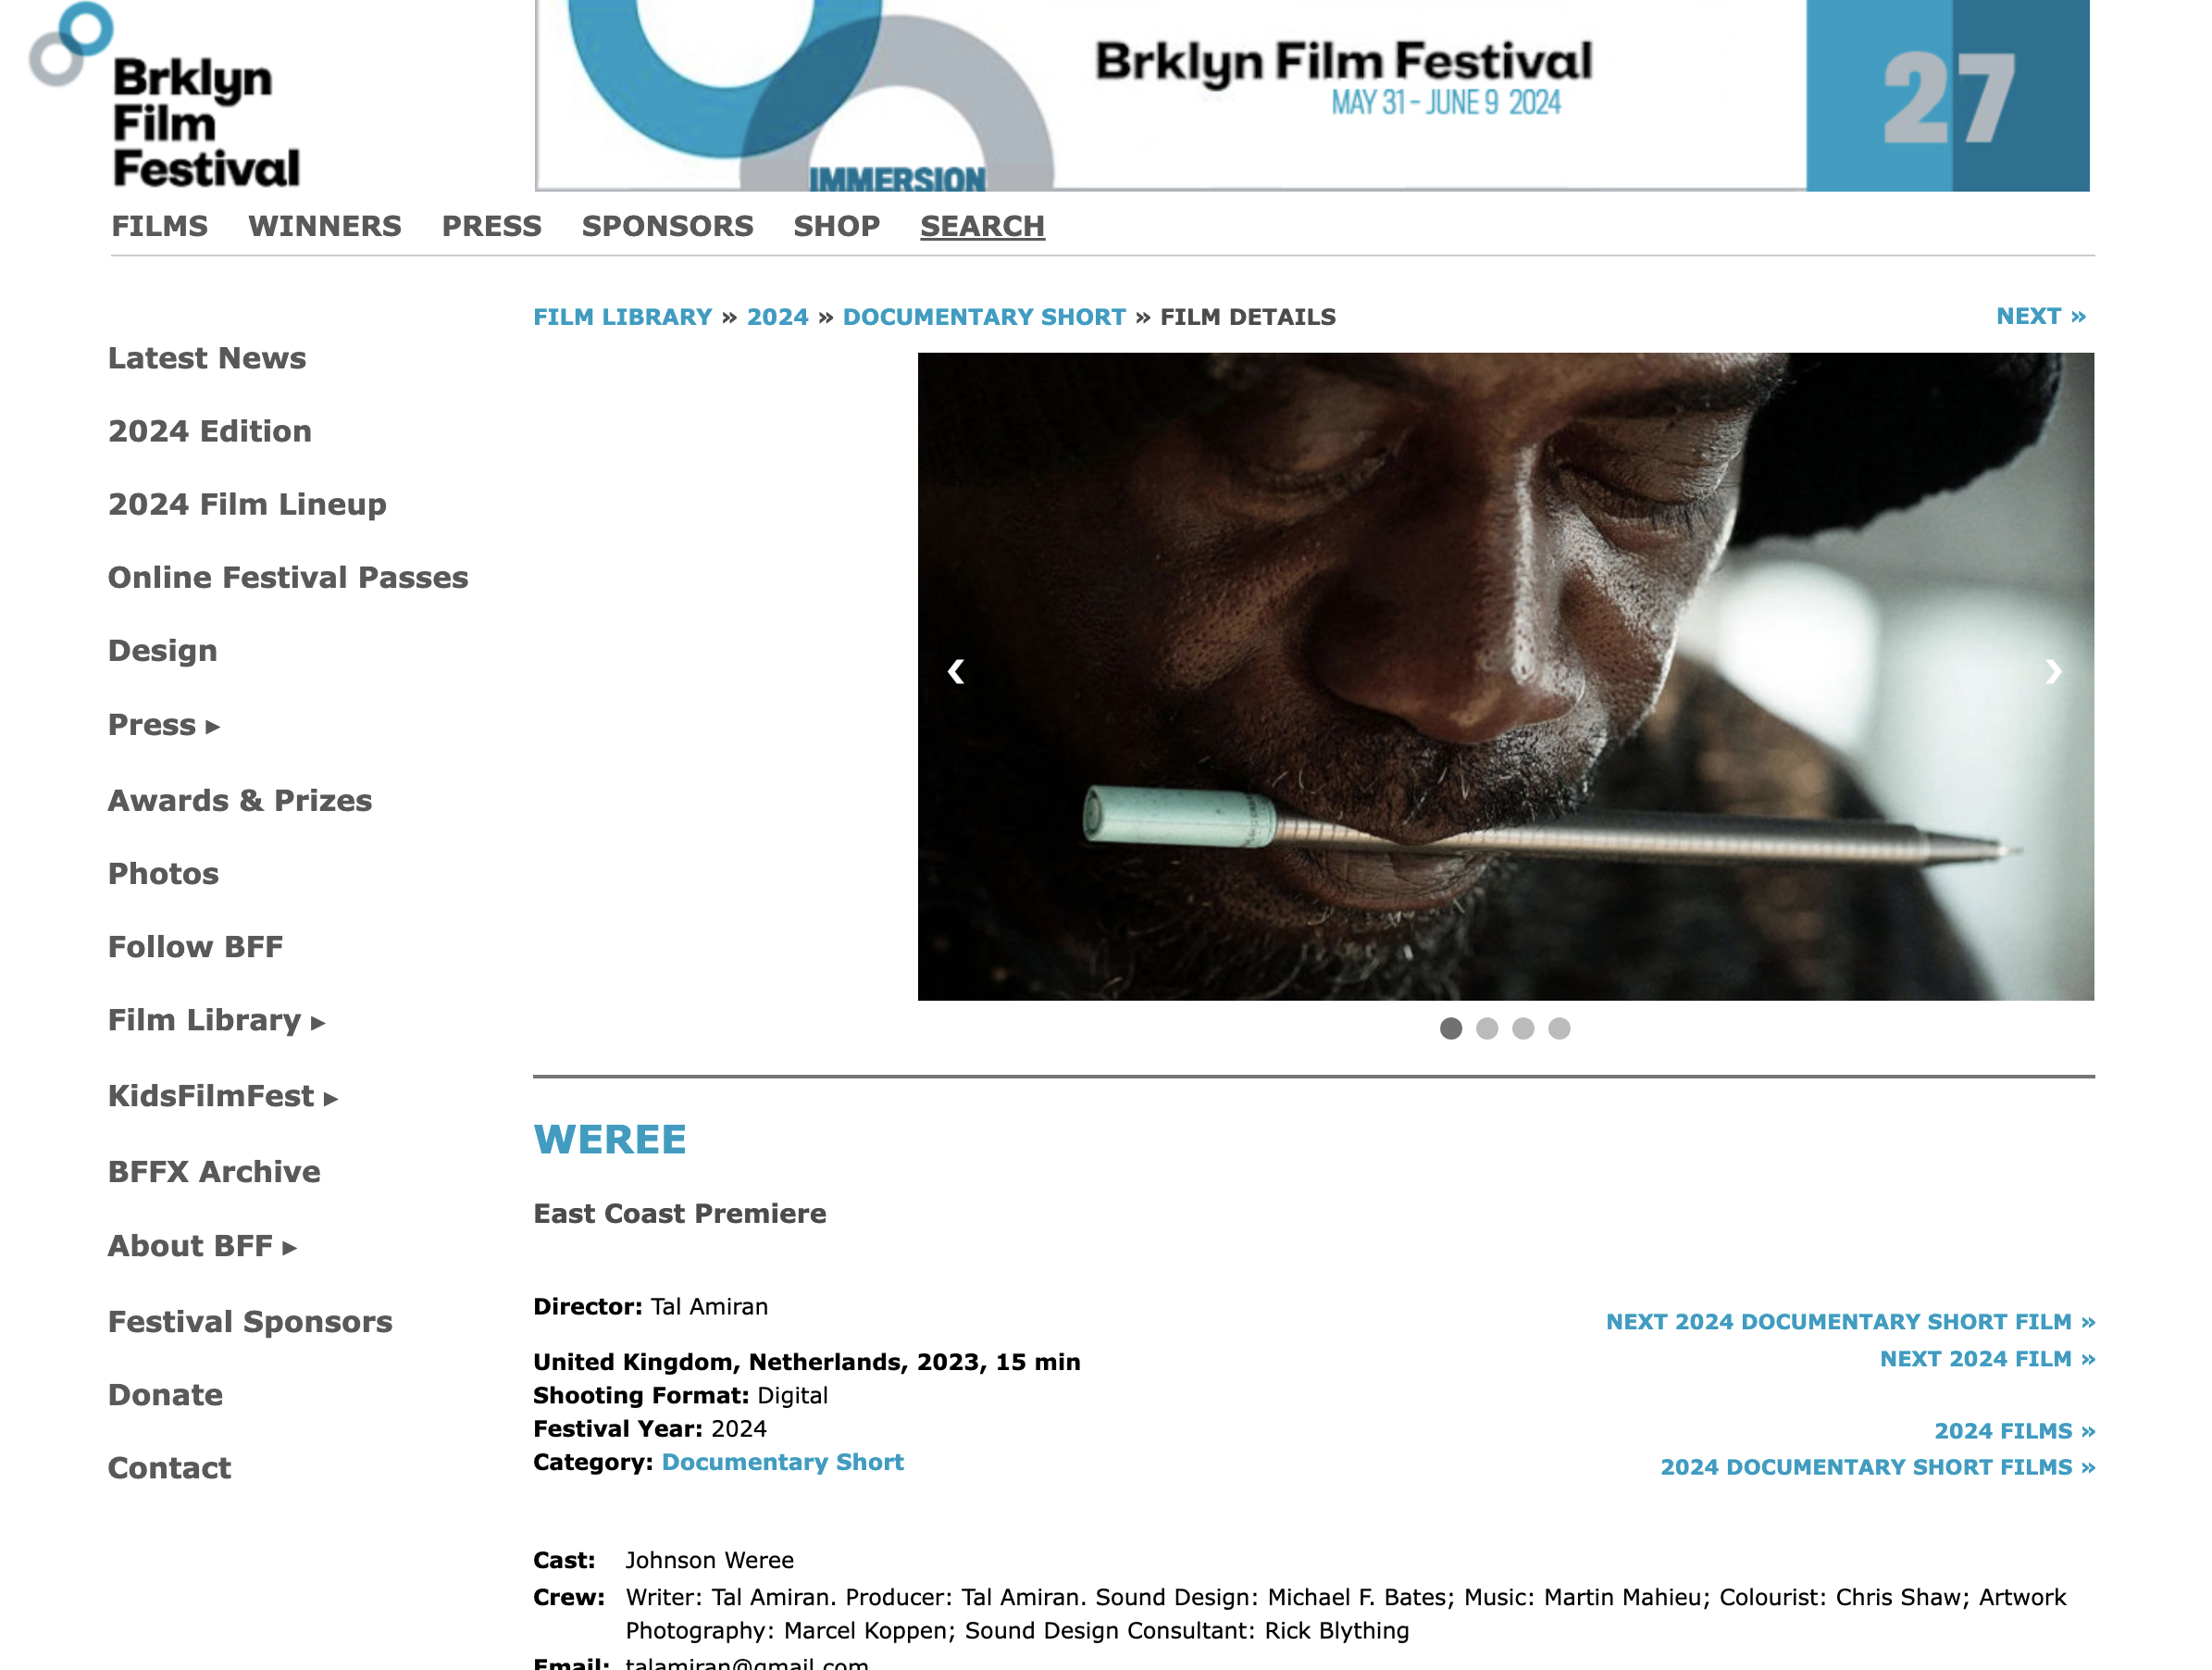2212x1670 pixels.
Task: Click the Brklyn Film Festival 27 banner
Action: click(1312, 95)
